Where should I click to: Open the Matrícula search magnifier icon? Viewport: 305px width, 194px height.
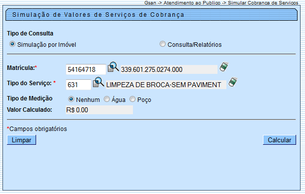pyautogui.click(x=113, y=67)
